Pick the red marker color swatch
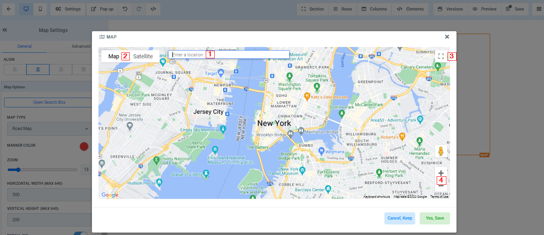The width and height of the screenshot is (544, 235). pos(84,146)
